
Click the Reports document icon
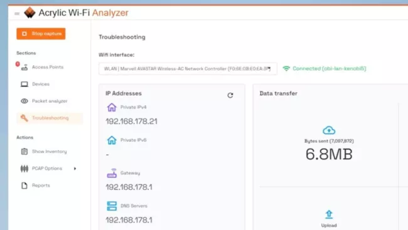point(24,186)
